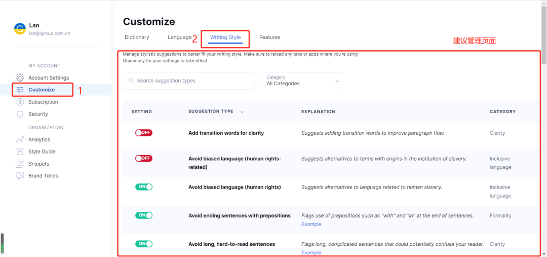Viewport: 547px width, 257px height.
Task: Enable Add transition words for clarity toggle
Action: 143,133
